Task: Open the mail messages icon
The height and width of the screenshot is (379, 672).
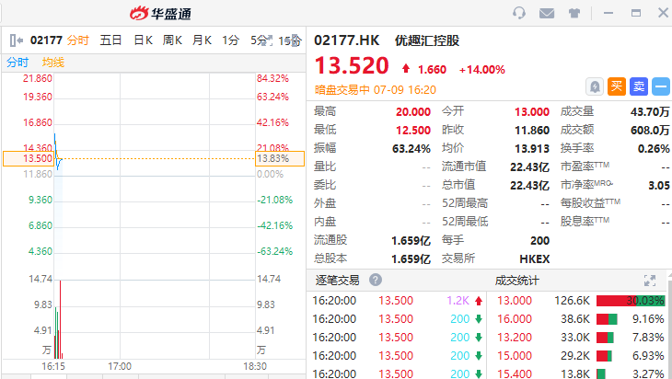Action: click(x=547, y=13)
